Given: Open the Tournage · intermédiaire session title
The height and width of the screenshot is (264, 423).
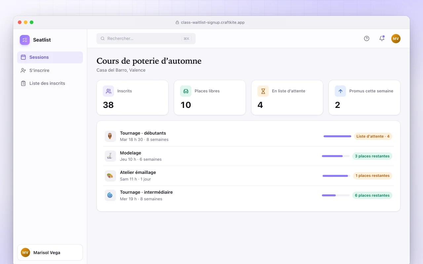Looking at the screenshot, I should click(x=146, y=192).
